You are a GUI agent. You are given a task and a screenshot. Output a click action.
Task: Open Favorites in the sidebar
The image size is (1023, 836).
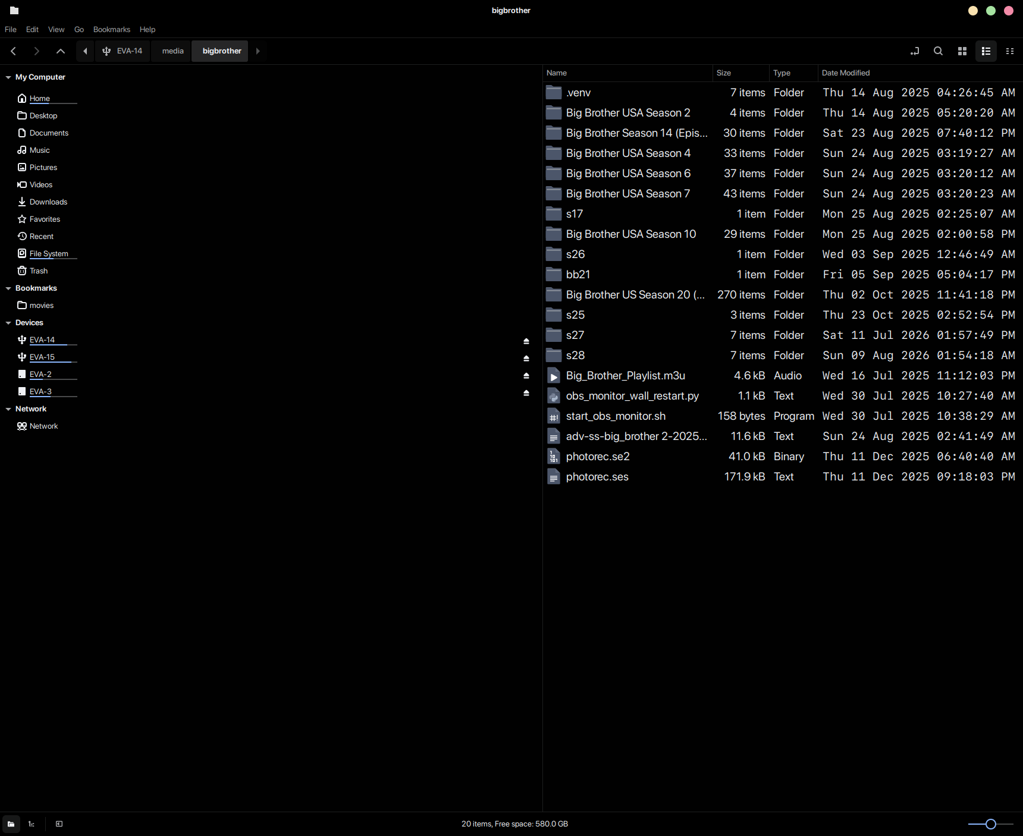click(x=45, y=219)
